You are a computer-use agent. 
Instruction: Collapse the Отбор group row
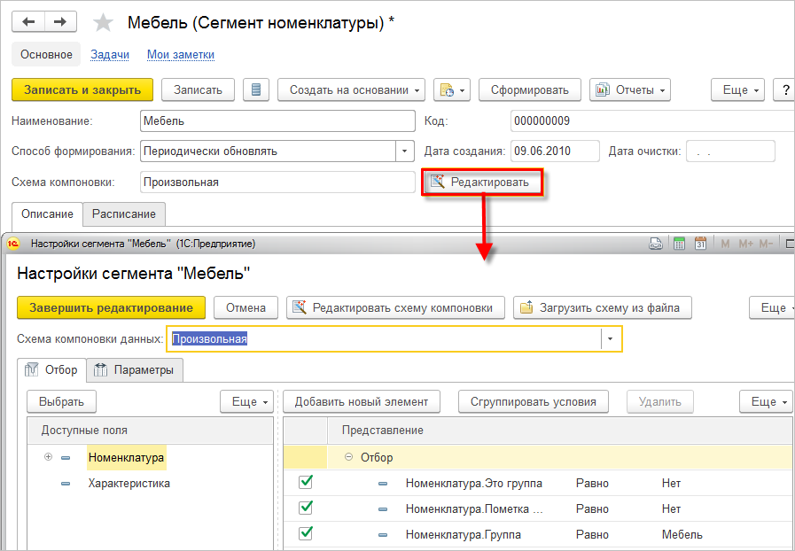(348, 457)
